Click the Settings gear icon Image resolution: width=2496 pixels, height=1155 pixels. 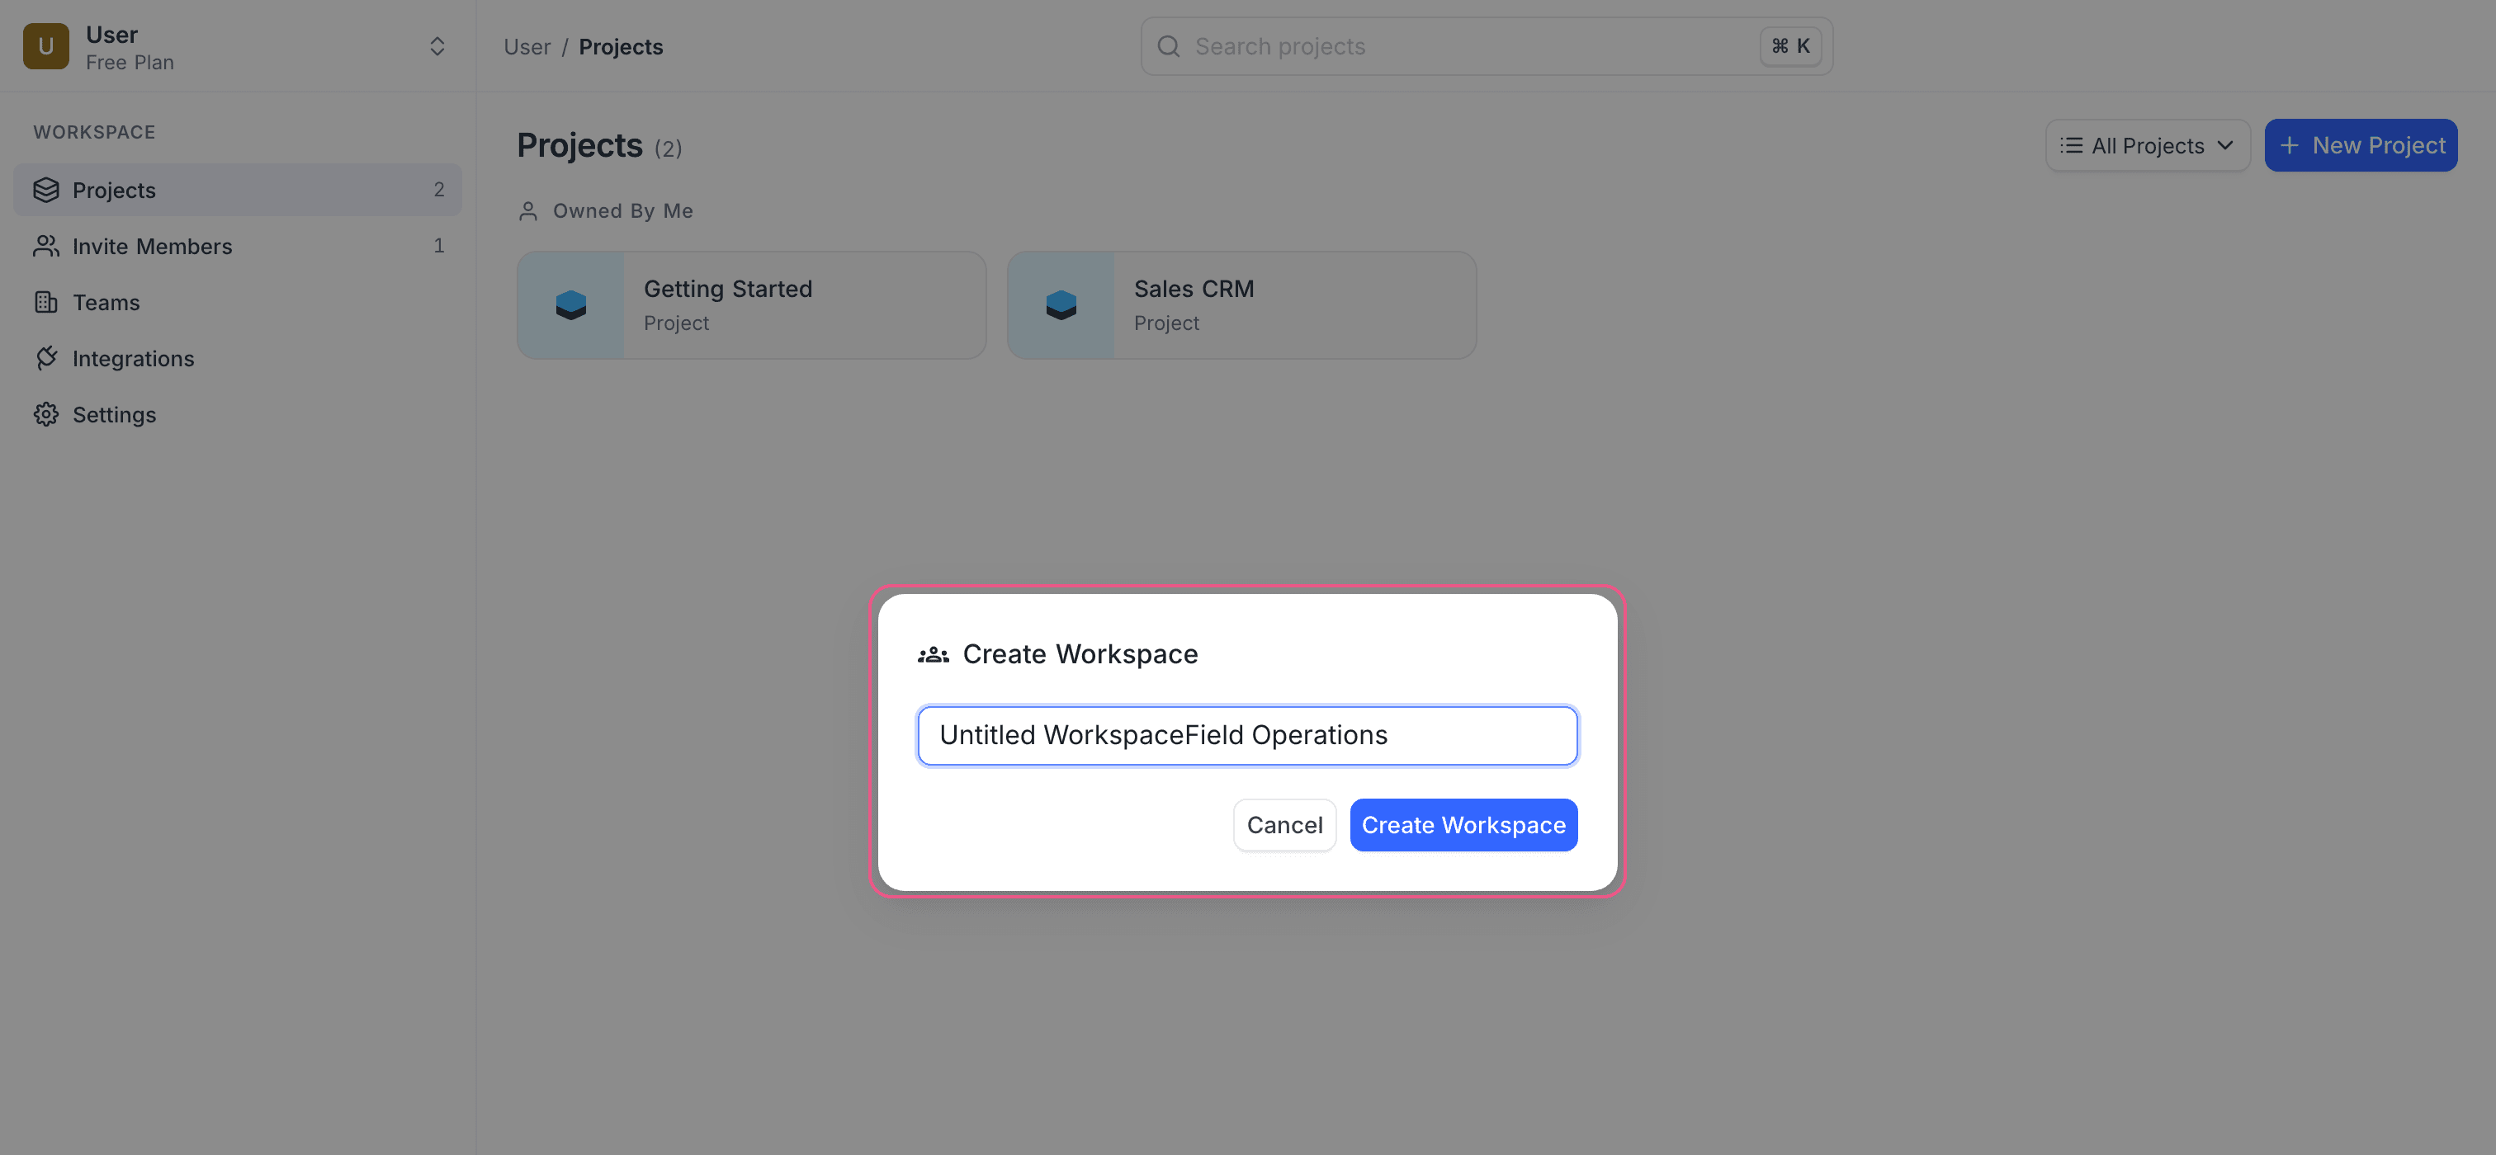tap(45, 414)
